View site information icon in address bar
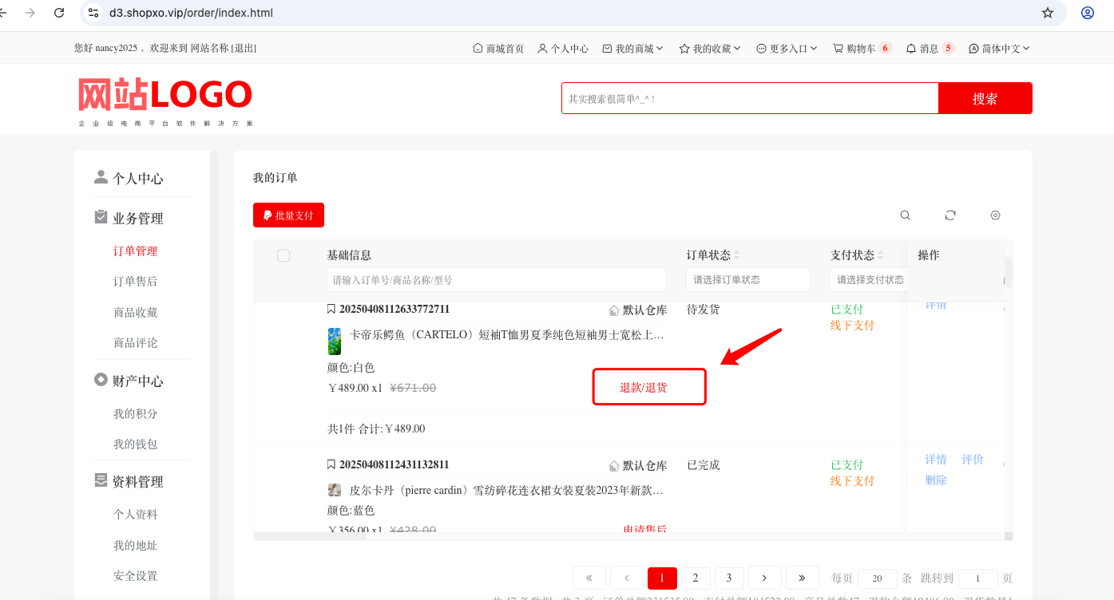The height and width of the screenshot is (600, 1114). click(x=93, y=13)
